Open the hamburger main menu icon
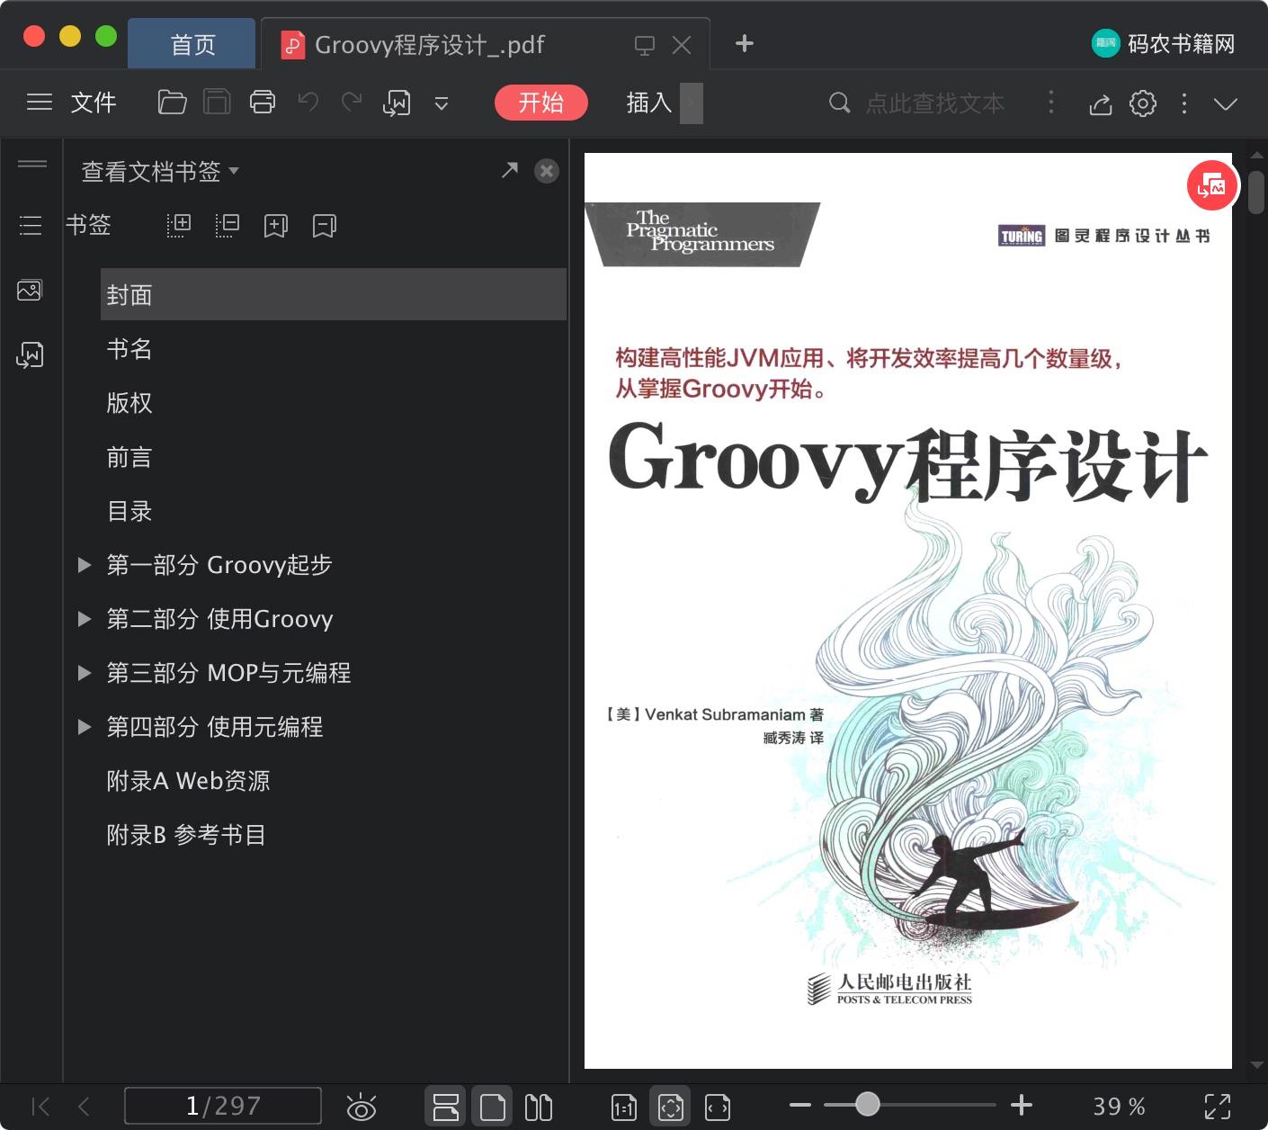The width and height of the screenshot is (1268, 1130). click(x=40, y=103)
